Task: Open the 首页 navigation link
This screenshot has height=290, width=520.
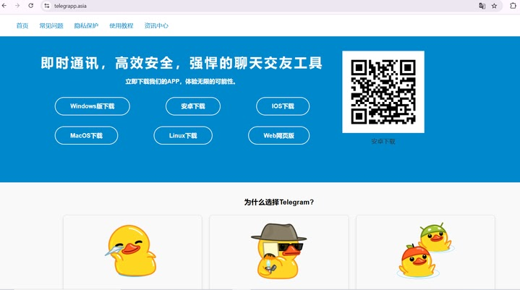Action: pos(22,25)
